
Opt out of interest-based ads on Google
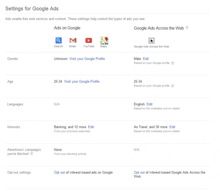59,172
